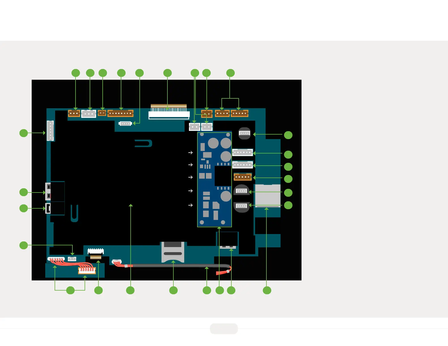Click the green callout dot with bracket over two brown connectors
Image resolution: width=448 pixels, height=346 pixels.
pos(231,73)
